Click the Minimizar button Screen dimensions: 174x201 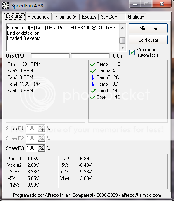(x=148, y=28)
